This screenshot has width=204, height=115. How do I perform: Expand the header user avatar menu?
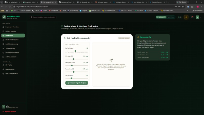pos(198,17)
